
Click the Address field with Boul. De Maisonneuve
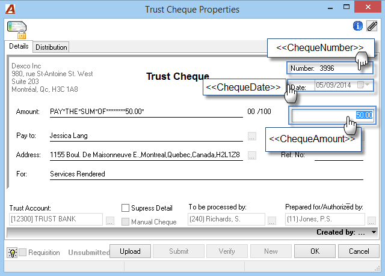(146, 155)
